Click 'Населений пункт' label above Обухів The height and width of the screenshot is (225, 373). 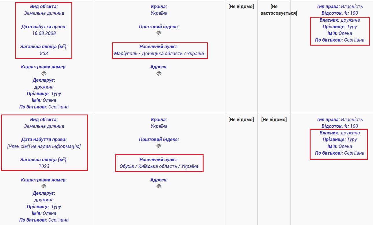pyautogui.click(x=159, y=160)
